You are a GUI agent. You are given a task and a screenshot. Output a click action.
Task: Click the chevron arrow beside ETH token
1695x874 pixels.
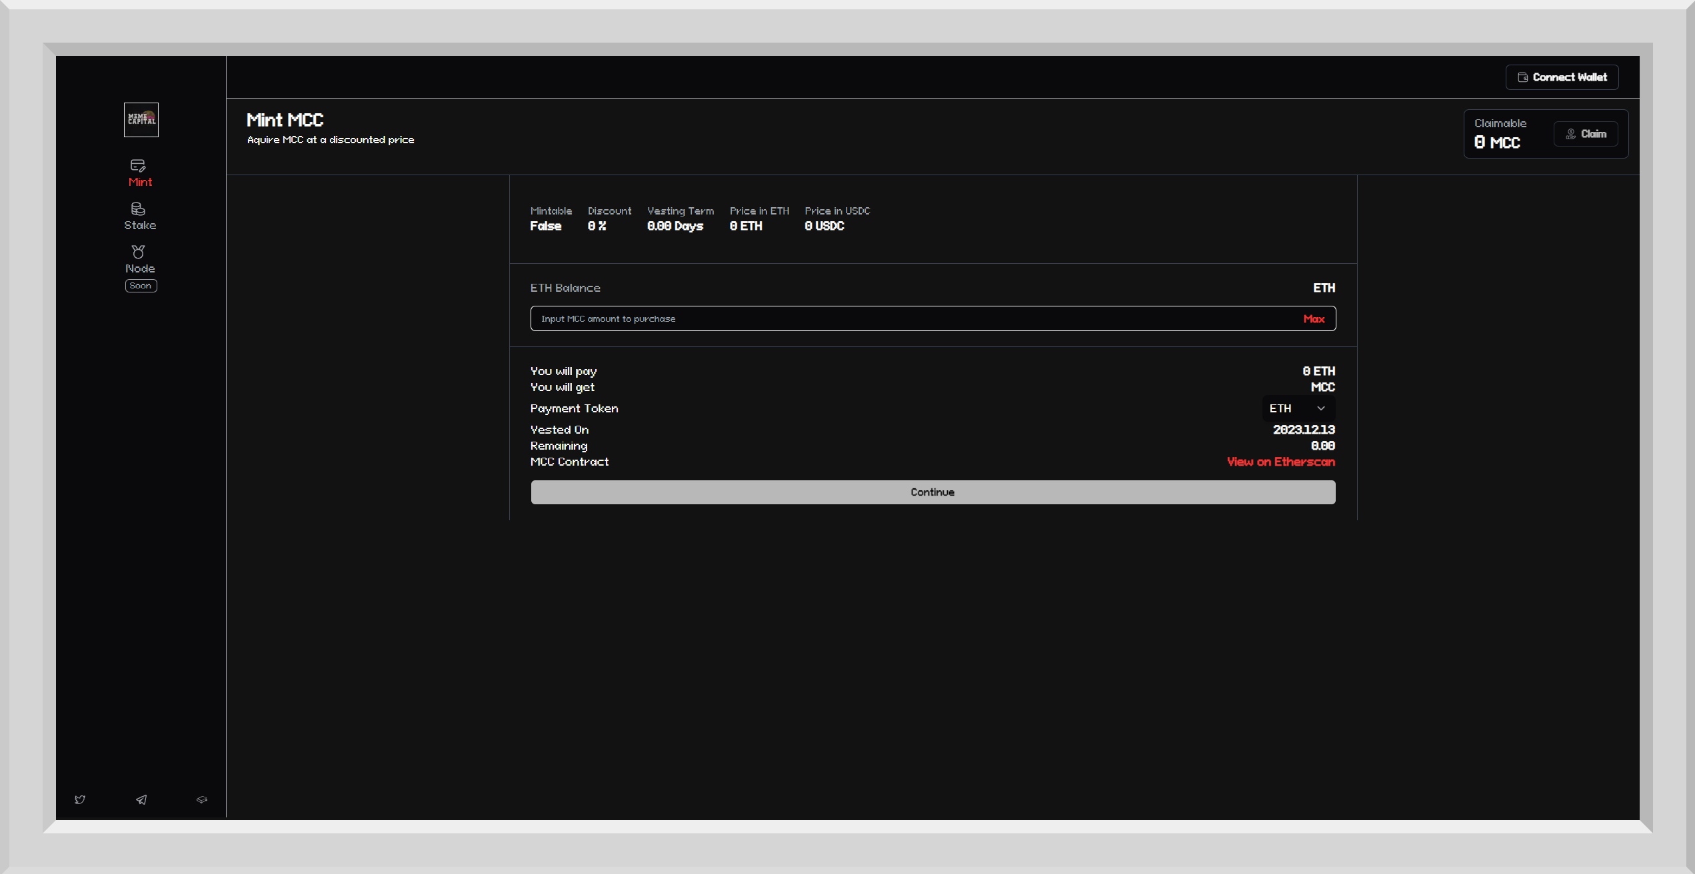(1321, 408)
